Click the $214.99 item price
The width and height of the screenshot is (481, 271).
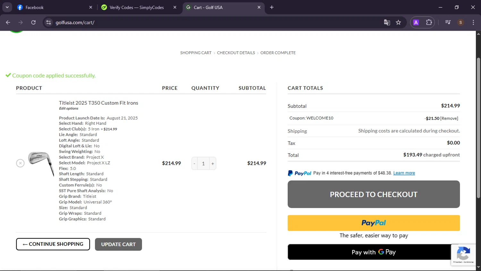pyautogui.click(x=172, y=163)
